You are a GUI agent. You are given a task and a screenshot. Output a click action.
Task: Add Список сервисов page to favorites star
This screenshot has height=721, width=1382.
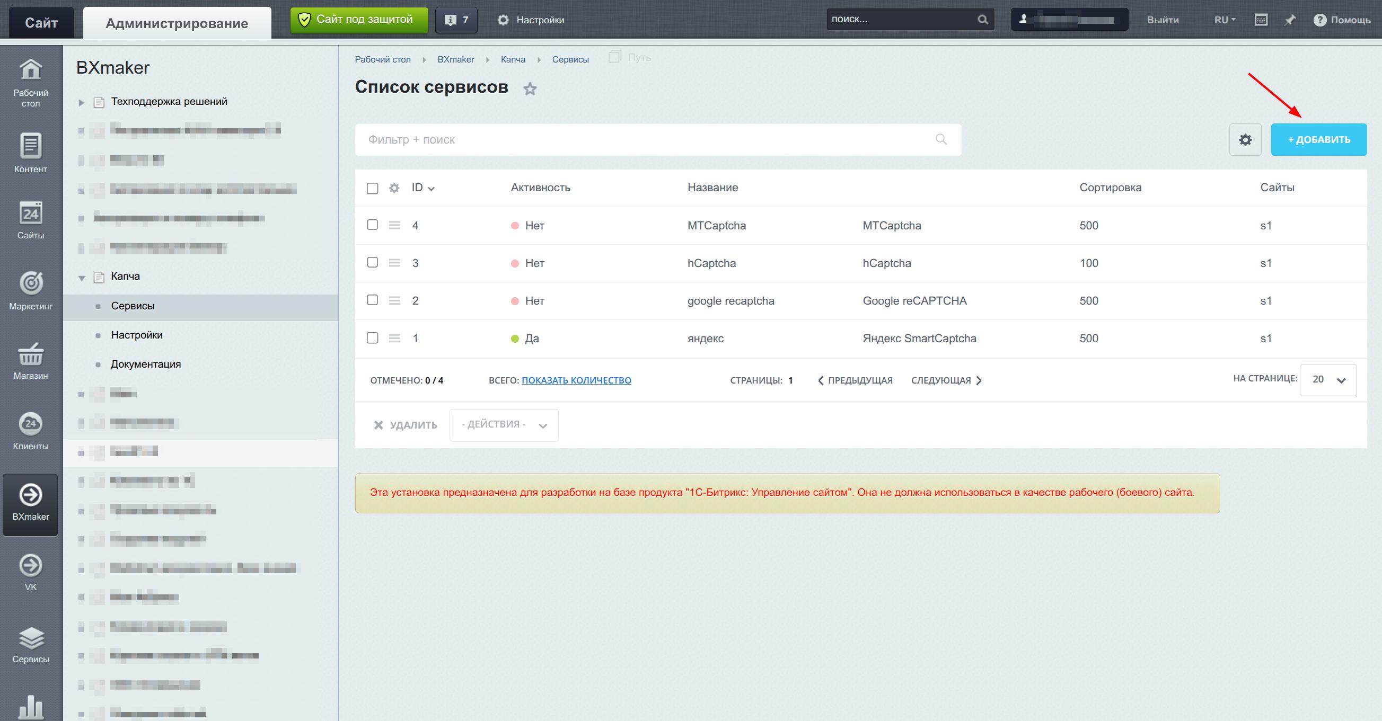pyautogui.click(x=530, y=89)
